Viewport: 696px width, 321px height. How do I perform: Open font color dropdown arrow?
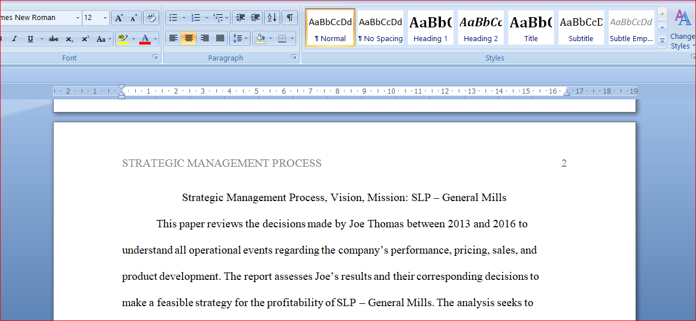[x=156, y=39]
